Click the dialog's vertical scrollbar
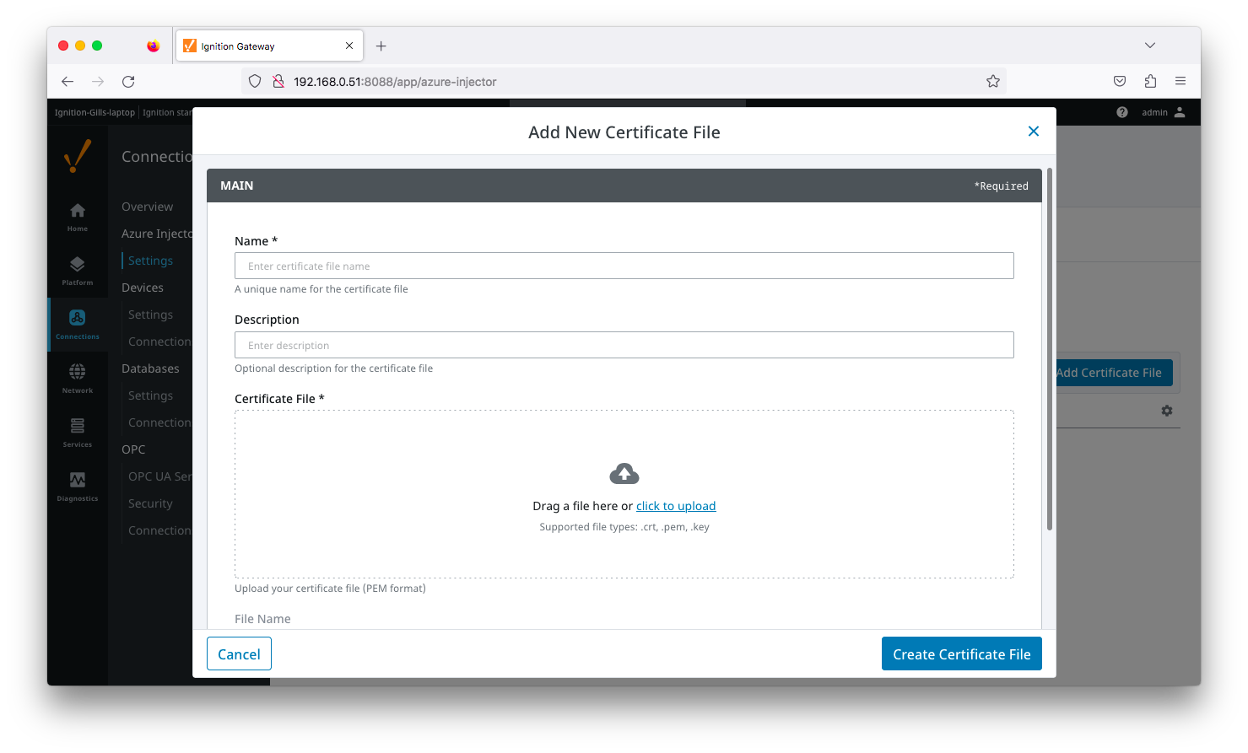Viewport: 1248px width, 753px height. pos(1049,350)
